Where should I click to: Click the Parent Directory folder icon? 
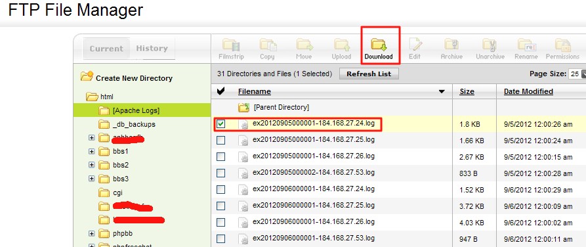click(243, 108)
